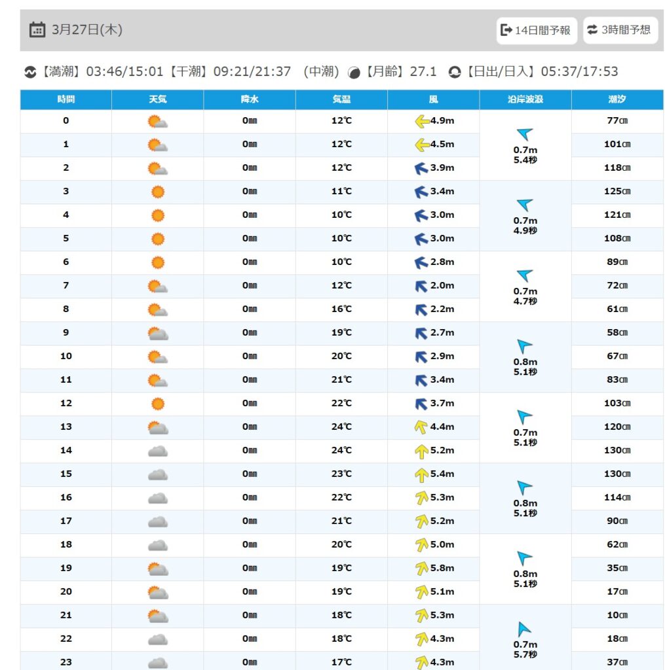Click the weather icon in hour 21 row
The image size is (665, 670).
point(158,616)
